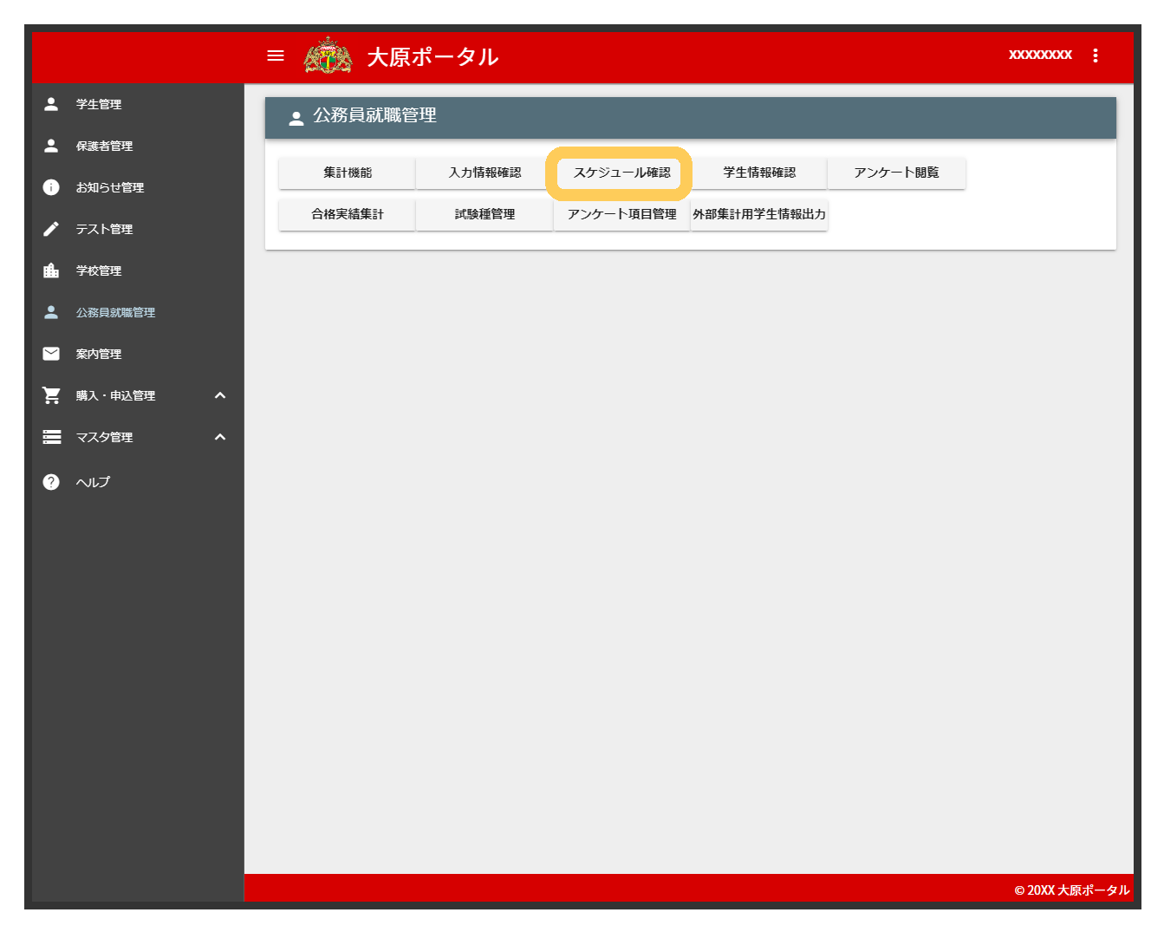Click the 公務員就職管理 sidebar person icon
This screenshot has height=932, width=1164.
click(51, 312)
